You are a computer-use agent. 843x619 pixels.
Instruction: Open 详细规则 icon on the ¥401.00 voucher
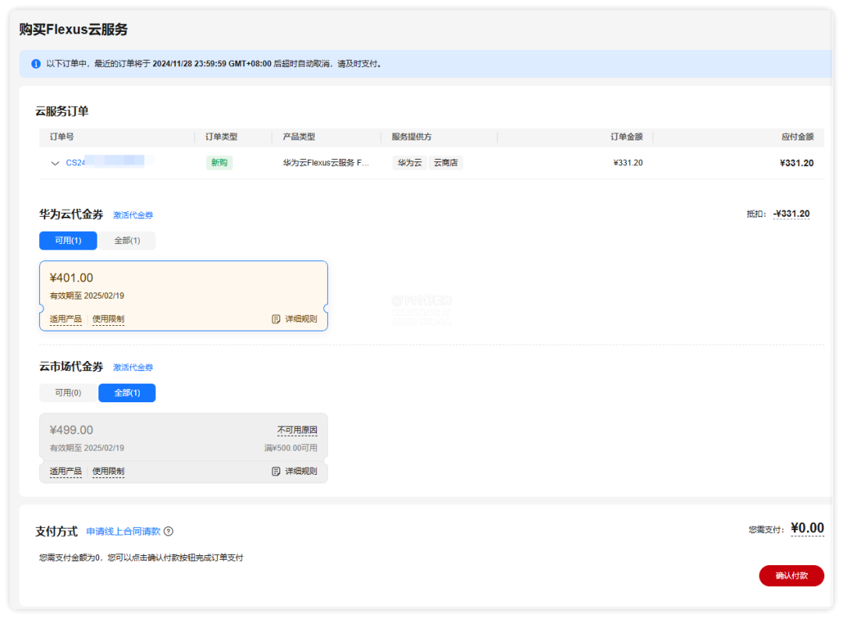coord(276,319)
